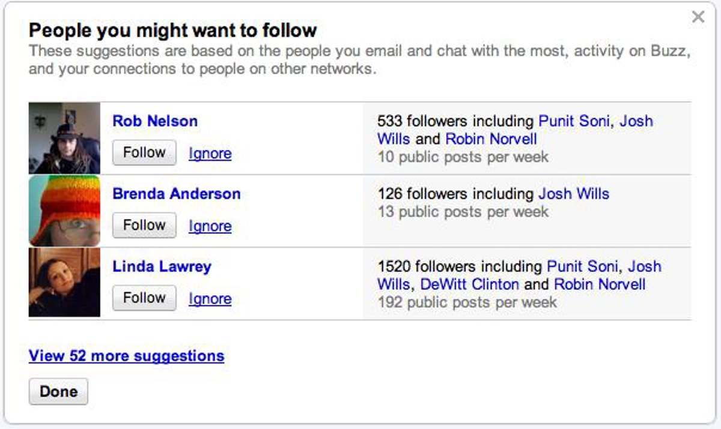This screenshot has width=721, height=429.
Task: Ignore the Rob Nelson suggestion
Action: 210,154
